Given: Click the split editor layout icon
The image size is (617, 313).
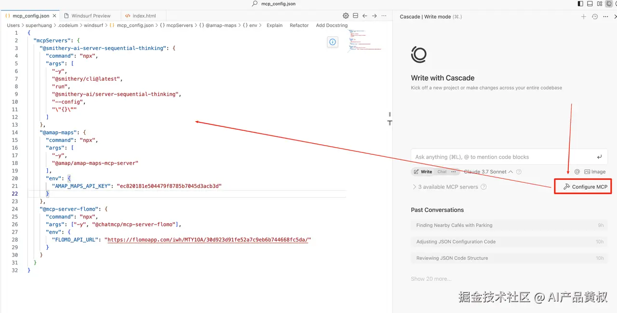Looking at the screenshot, I should [355, 16].
